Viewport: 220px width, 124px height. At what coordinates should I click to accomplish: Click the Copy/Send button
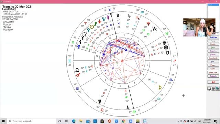tap(213, 58)
